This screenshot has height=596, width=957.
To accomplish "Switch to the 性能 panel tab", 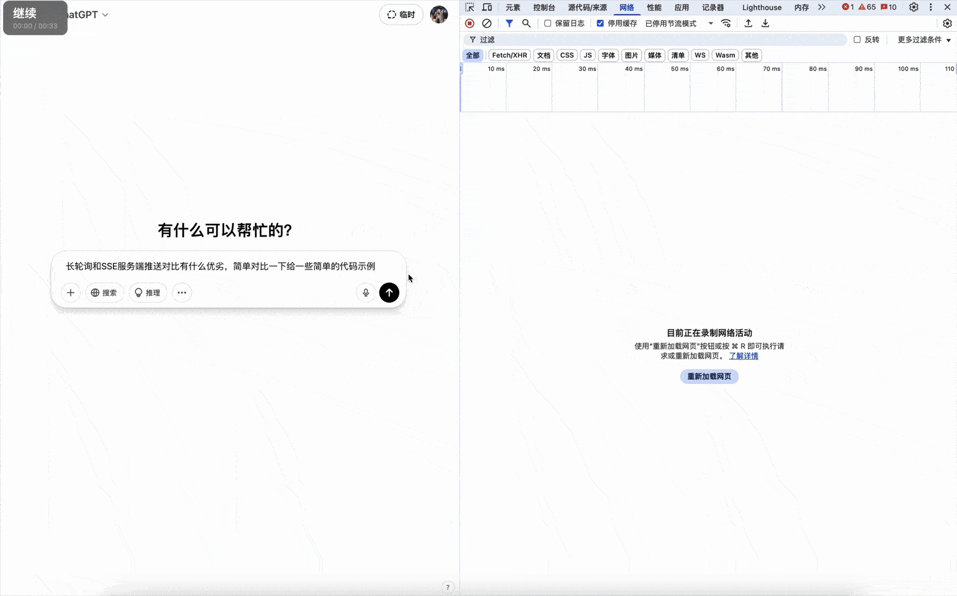I will coord(653,7).
